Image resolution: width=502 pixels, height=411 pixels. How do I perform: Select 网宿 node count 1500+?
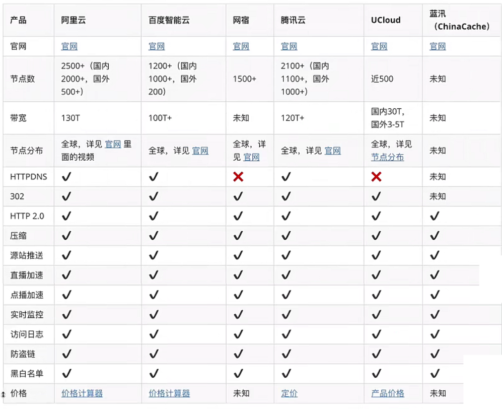coord(244,79)
